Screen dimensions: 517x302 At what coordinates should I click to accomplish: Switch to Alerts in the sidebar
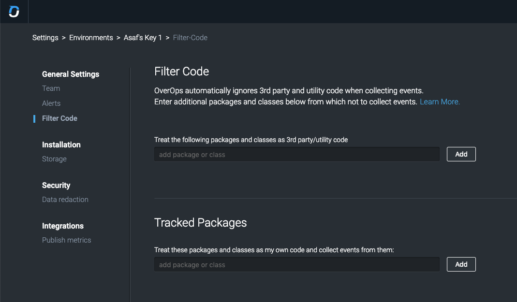[x=51, y=103]
